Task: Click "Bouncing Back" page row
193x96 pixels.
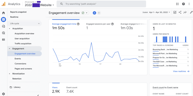Action: [x=170, y=50]
